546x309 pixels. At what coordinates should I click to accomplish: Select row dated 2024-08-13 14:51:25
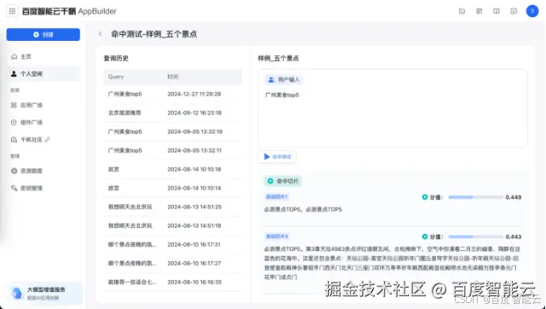point(173,207)
